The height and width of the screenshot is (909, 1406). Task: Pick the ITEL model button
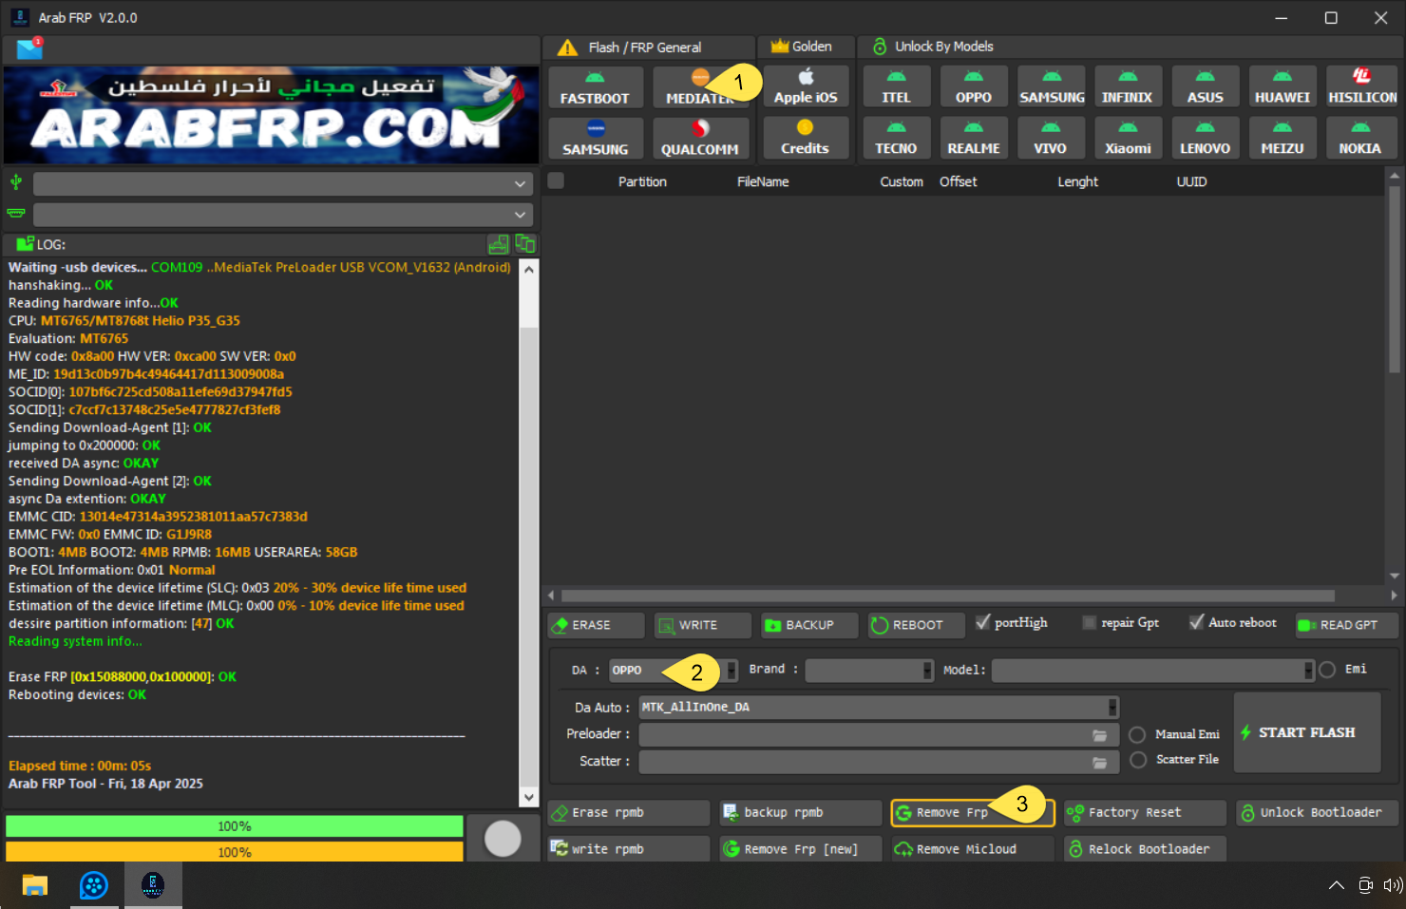pyautogui.click(x=896, y=87)
